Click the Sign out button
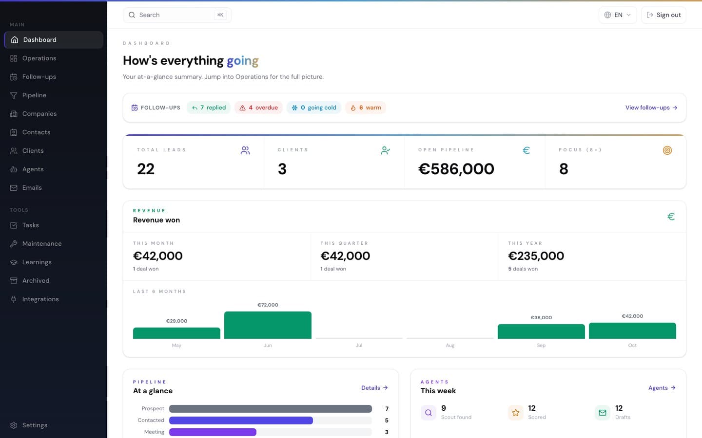Image resolution: width=702 pixels, height=438 pixels. point(663,15)
